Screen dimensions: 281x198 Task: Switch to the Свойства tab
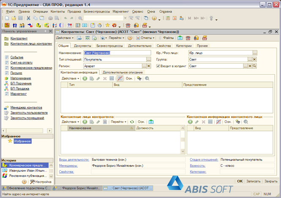(x=164, y=46)
